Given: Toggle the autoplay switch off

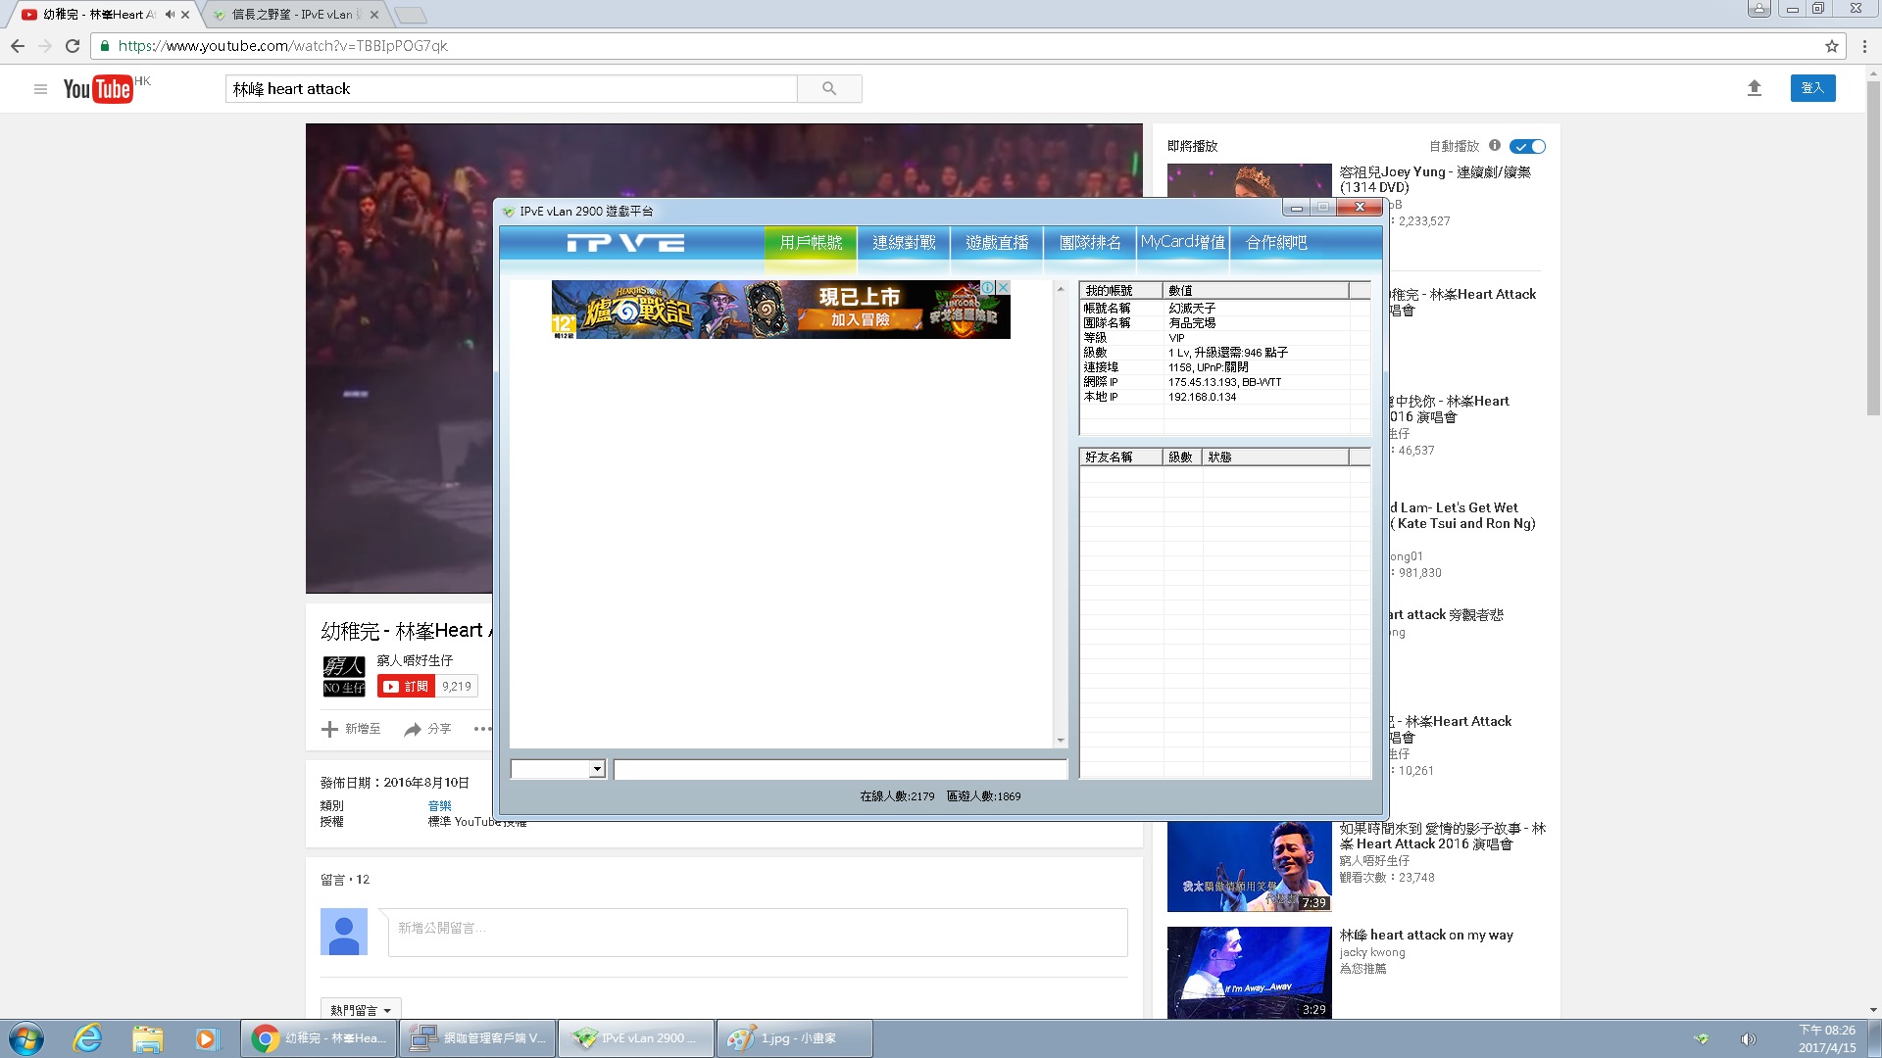Looking at the screenshot, I should 1527,147.
